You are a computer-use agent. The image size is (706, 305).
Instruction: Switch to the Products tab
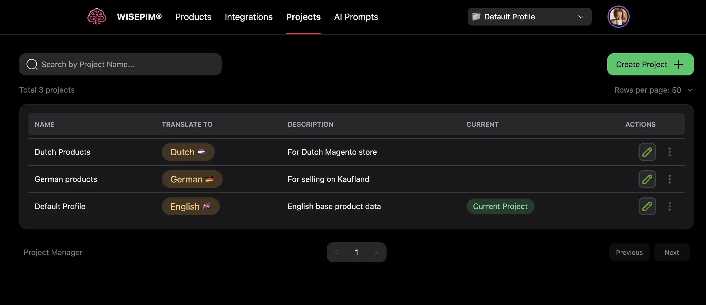[193, 17]
